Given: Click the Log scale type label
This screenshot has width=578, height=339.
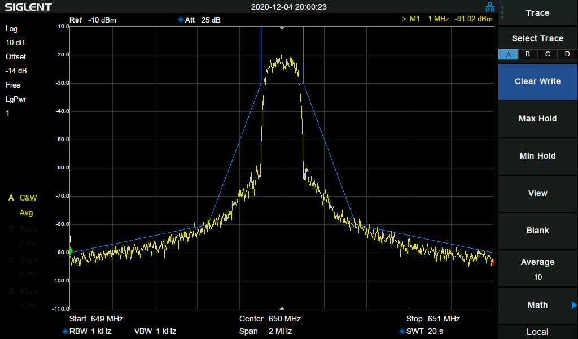Looking at the screenshot, I should [x=11, y=29].
